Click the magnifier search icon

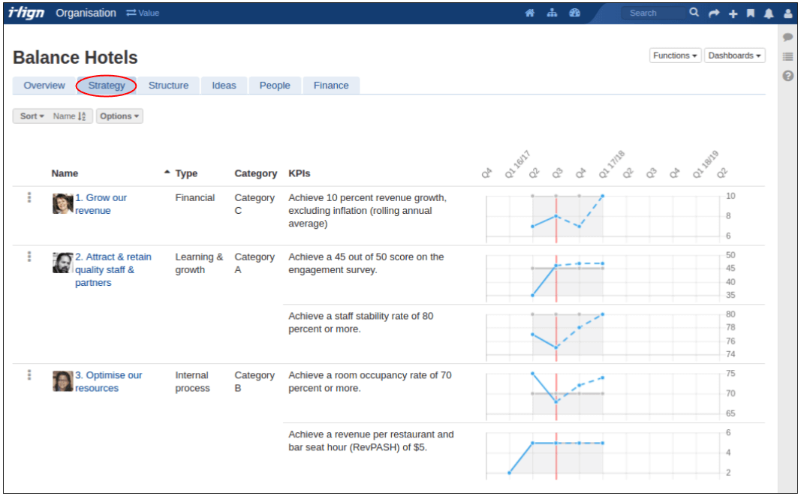tap(694, 13)
